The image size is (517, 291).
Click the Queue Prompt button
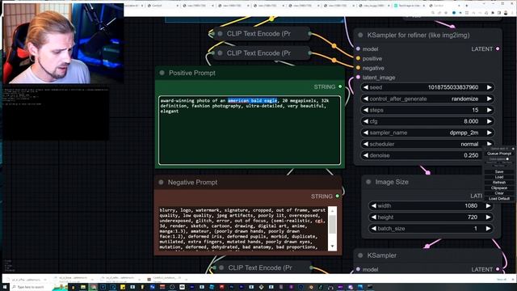coord(499,154)
